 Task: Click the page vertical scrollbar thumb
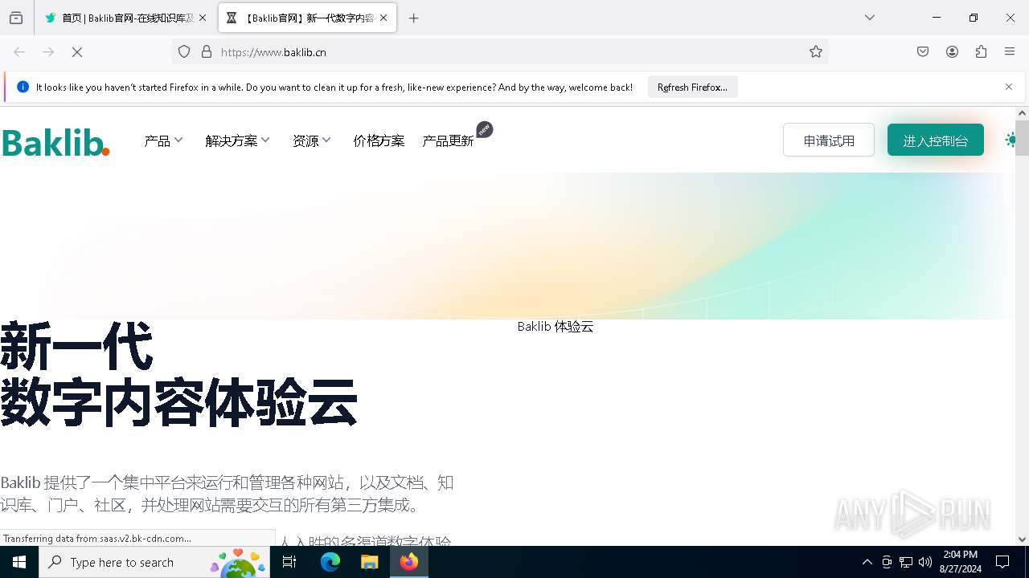pos(1022,137)
